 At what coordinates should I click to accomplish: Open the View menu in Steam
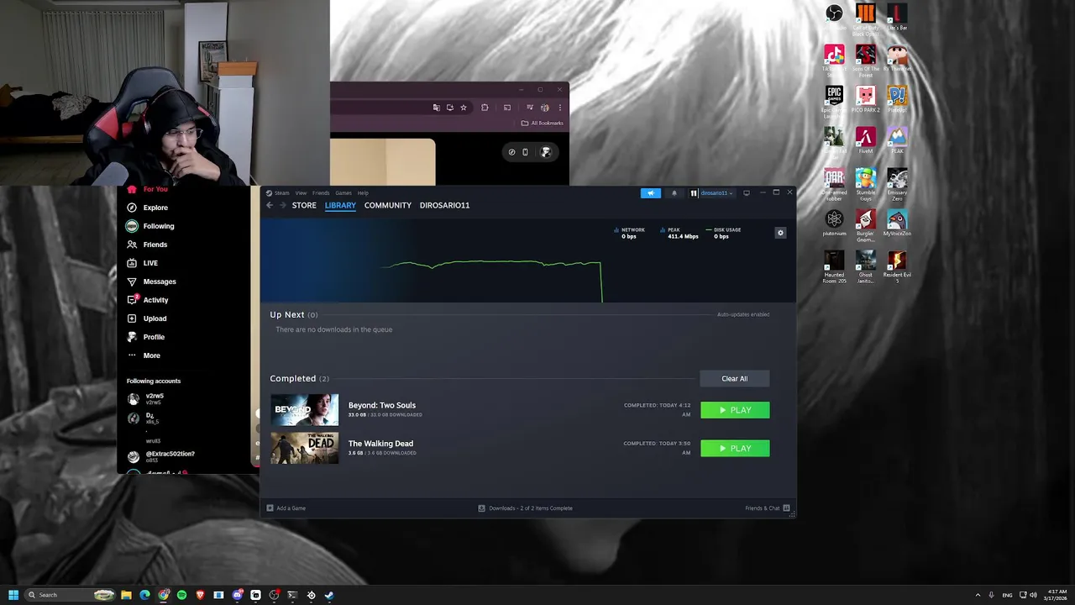pyautogui.click(x=301, y=193)
